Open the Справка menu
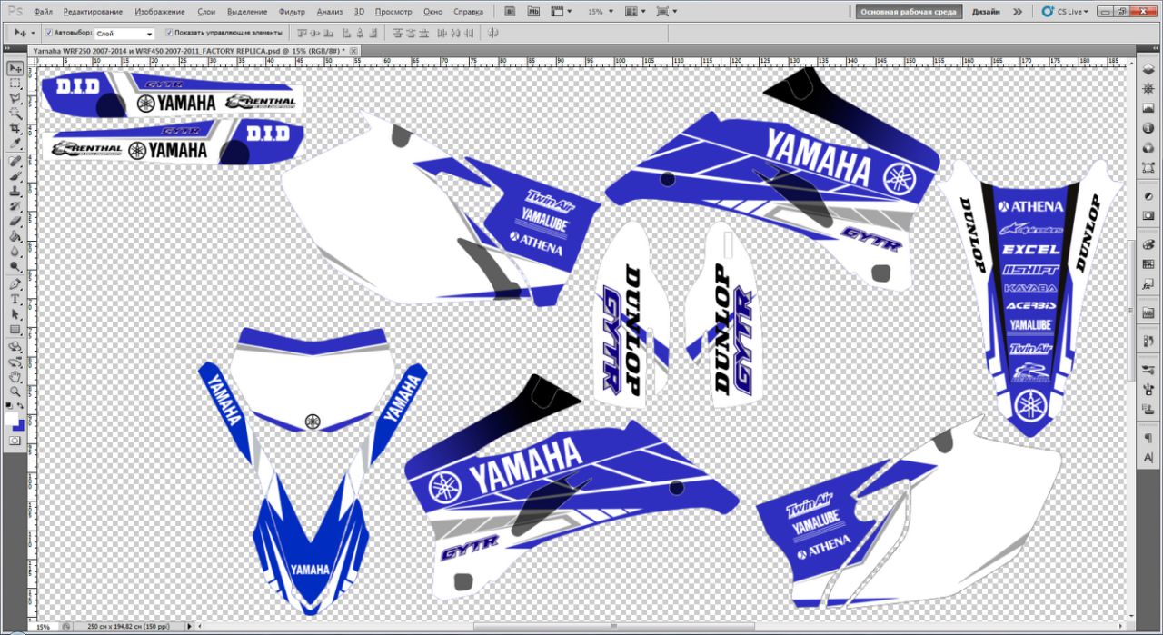This screenshot has width=1163, height=635. (468, 12)
